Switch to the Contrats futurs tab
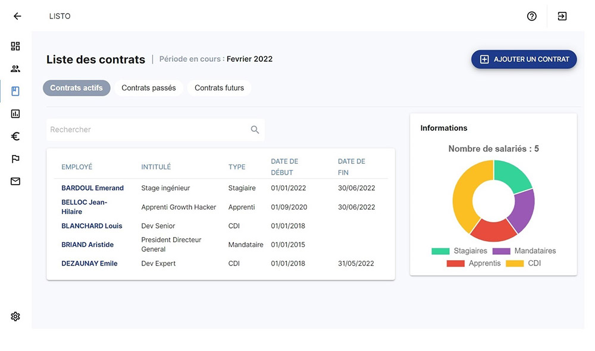Image resolution: width=595 pixels, height=351 pixels. click(219, 88)
